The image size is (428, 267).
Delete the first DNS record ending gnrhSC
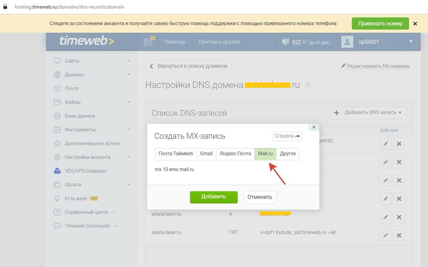pos(399,144)
